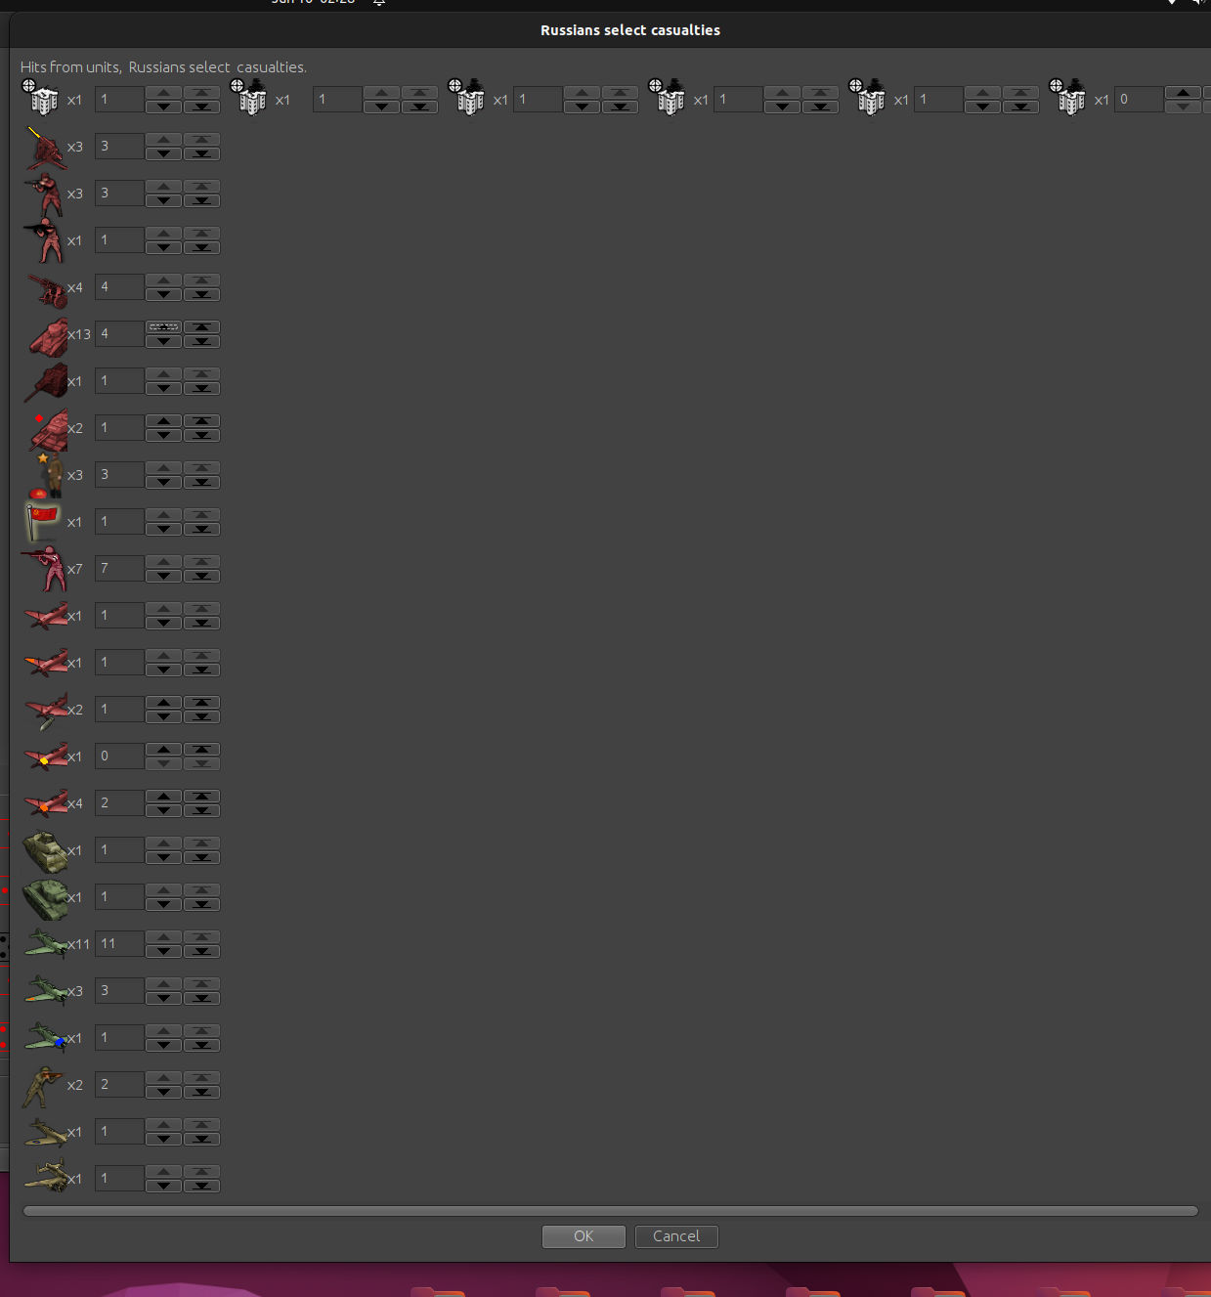Click the twin-engine khaki bomber icon
1211x1297 pixels.
pos(45,1178)
